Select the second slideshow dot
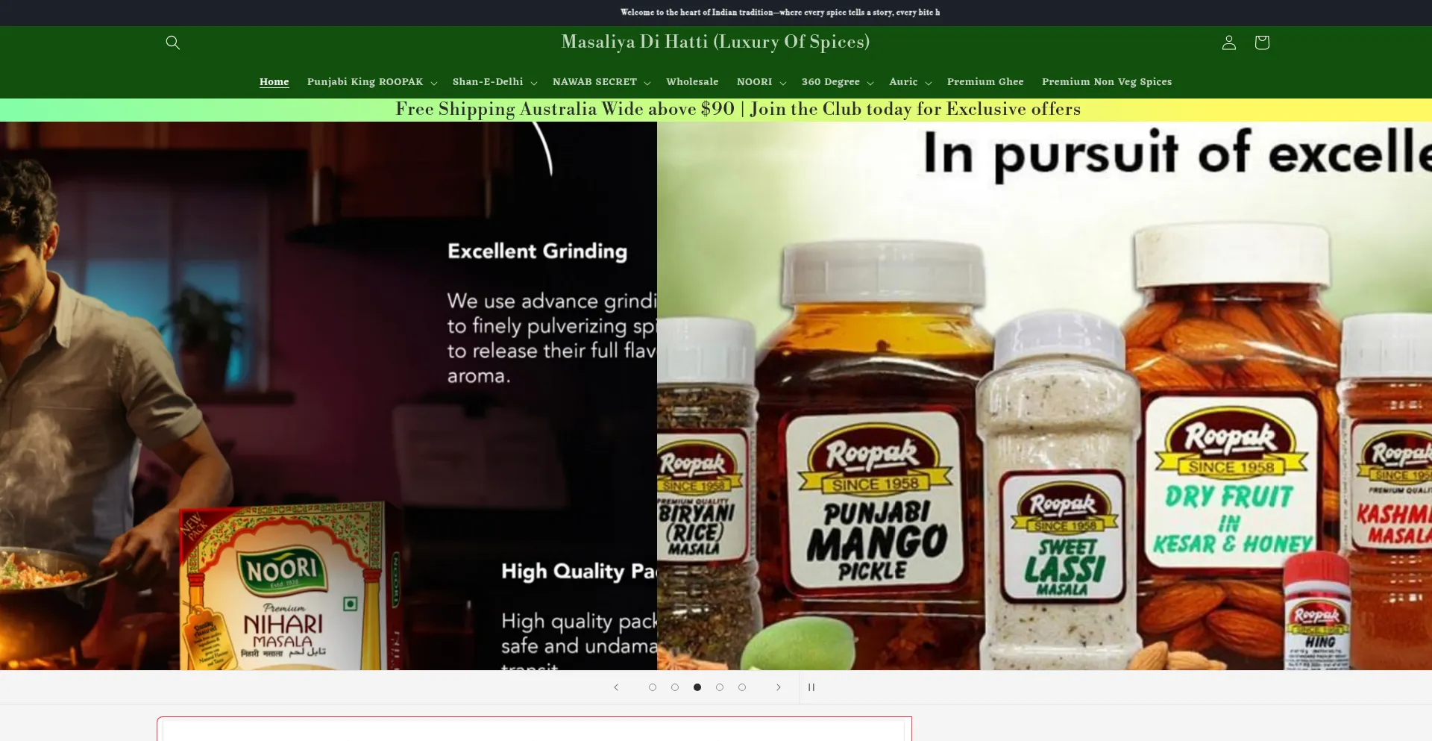 [675, 687]
